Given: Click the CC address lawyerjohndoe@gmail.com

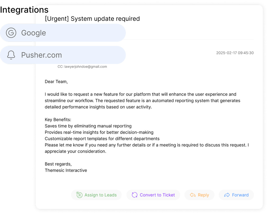Looking at the screenshot, I should tap(82, 67).
